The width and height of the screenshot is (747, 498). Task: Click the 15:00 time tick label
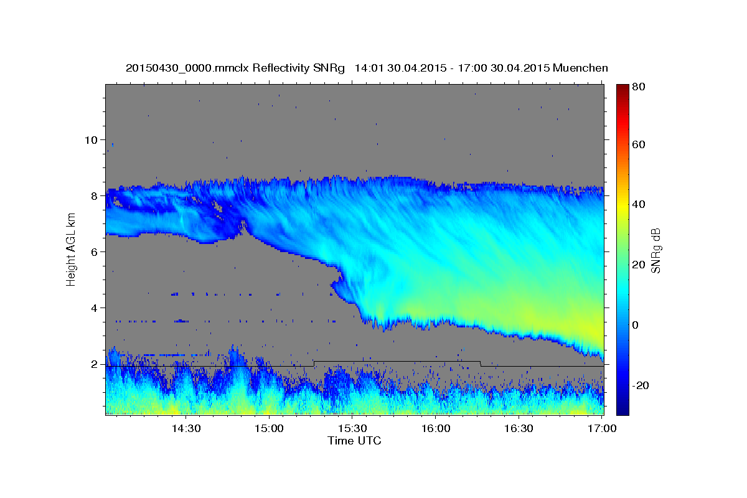click(x=269, y=428)
